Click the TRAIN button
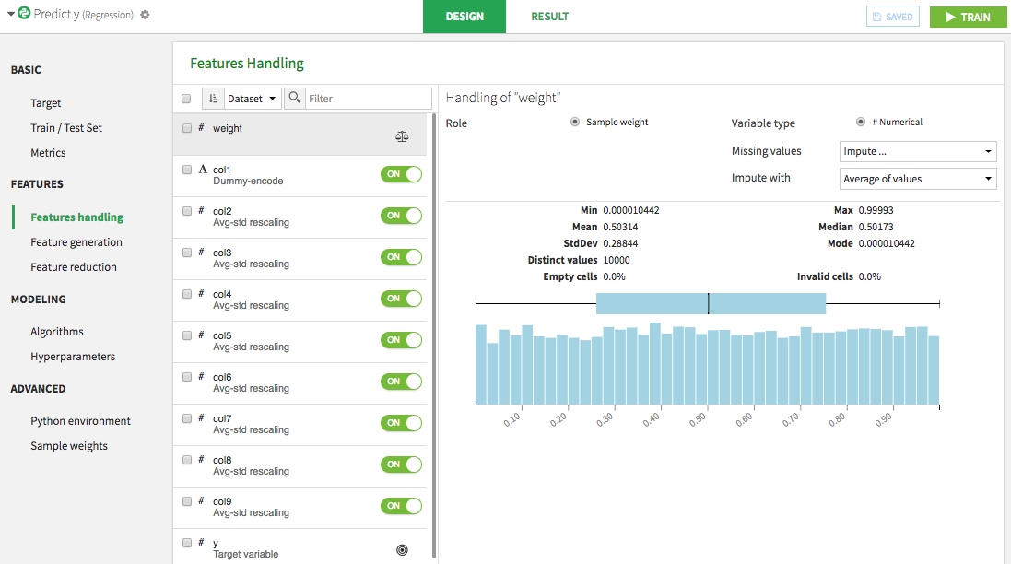 point(968,17)
